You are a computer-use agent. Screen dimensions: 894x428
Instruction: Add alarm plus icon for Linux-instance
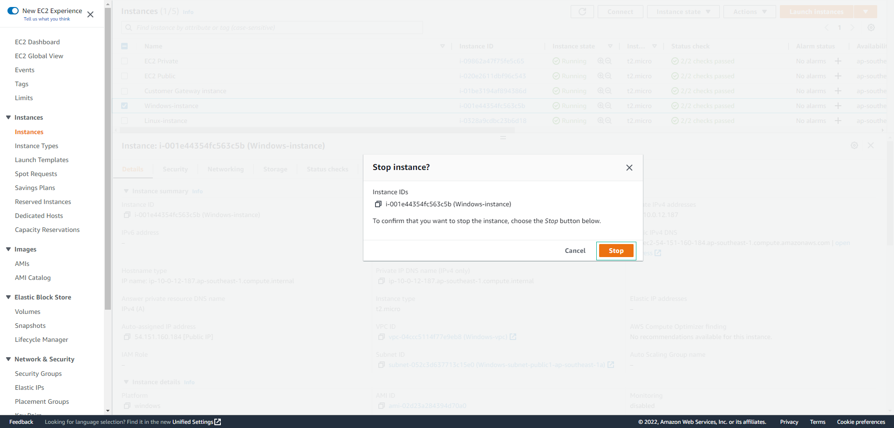(838, 121)
